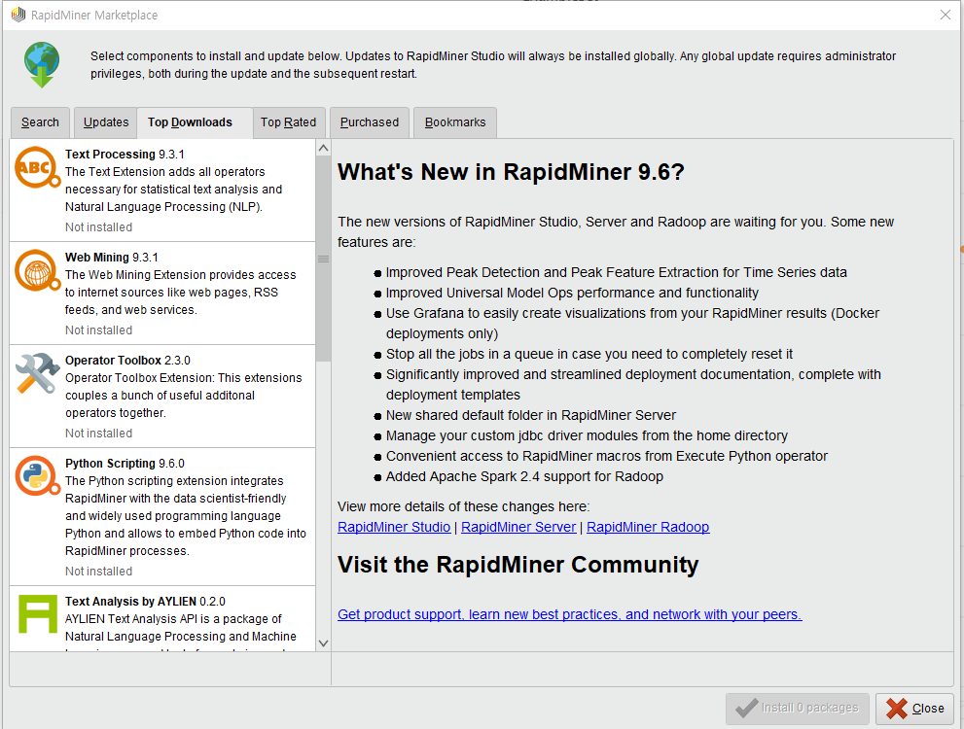Screen dimensions: 964x729
Task: Click the Manage your custom jdbc driver bullet
Action: [588, 435]
